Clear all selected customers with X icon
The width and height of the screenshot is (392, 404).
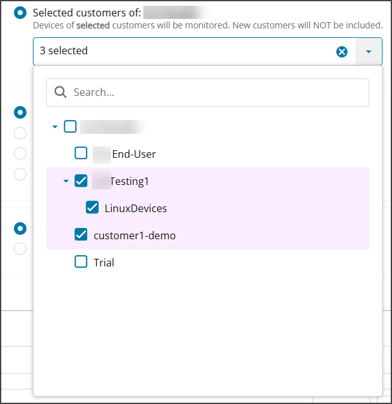point(342,52)
